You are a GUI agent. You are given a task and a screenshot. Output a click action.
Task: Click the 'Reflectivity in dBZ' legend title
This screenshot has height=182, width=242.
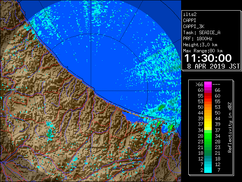click(230, 127)
